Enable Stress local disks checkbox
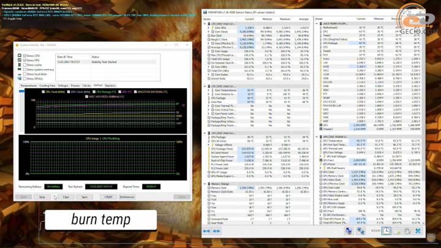This screenshot has height=248, width=441. (24, 74)
